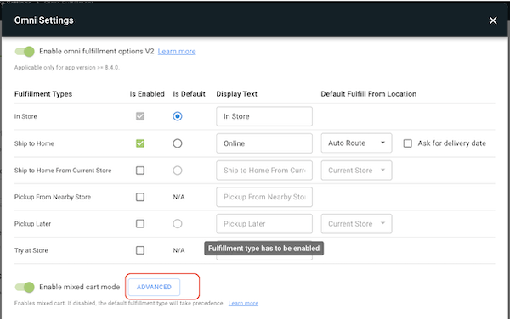Open the Auto Route location dropdown
The height and width of the screenshot is (319, 510).
click(356, 143)
